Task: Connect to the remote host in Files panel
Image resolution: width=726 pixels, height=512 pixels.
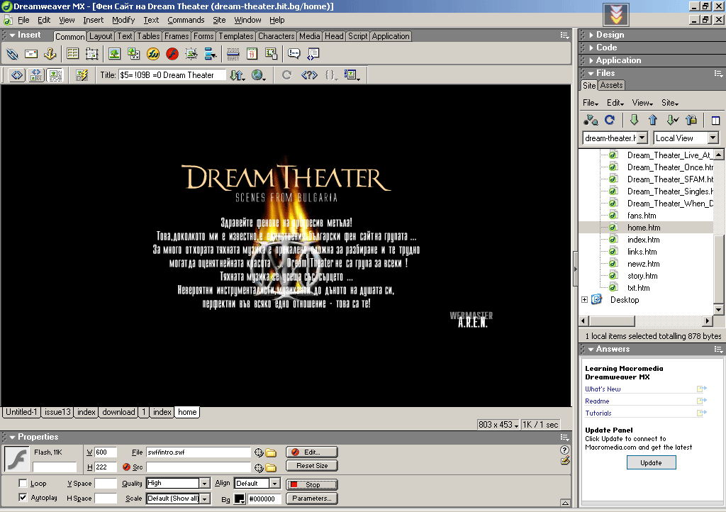Action: [x=591, y=121]
